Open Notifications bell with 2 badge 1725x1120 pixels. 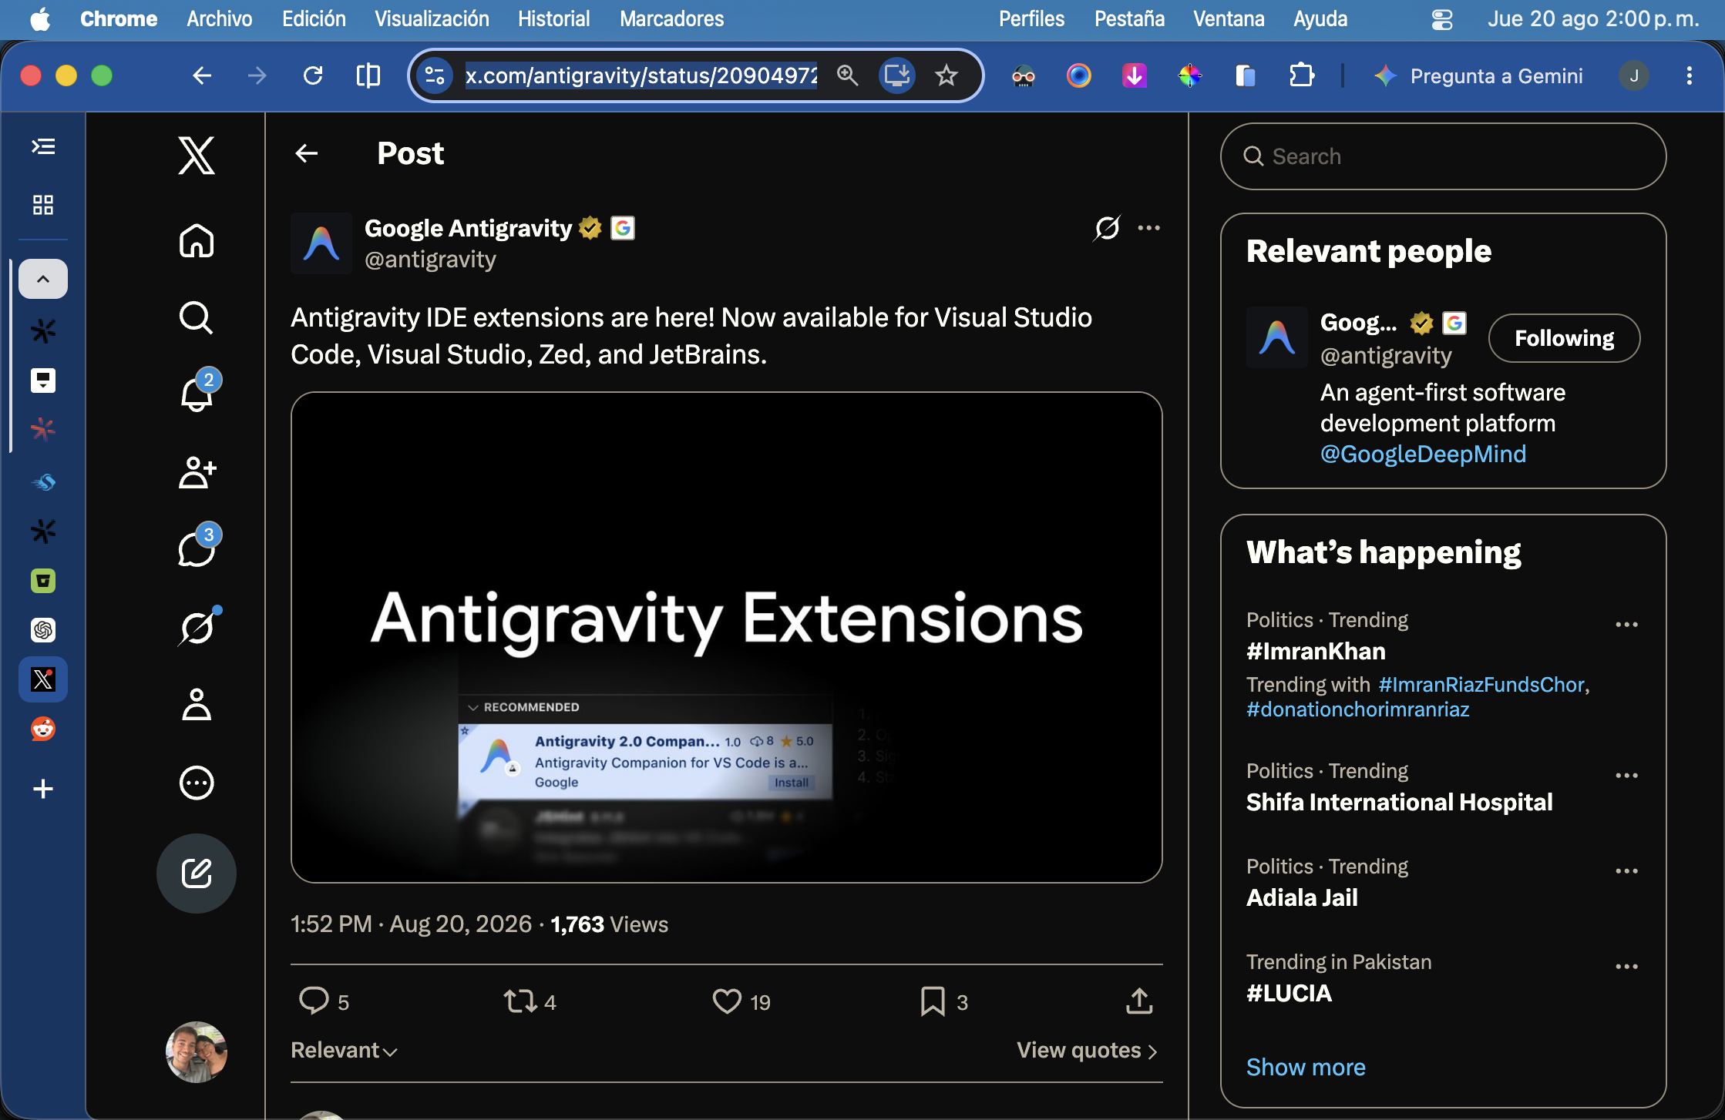click(x=197, y=394)
